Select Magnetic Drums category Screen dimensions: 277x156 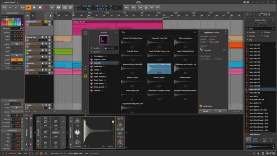[104, 60]
